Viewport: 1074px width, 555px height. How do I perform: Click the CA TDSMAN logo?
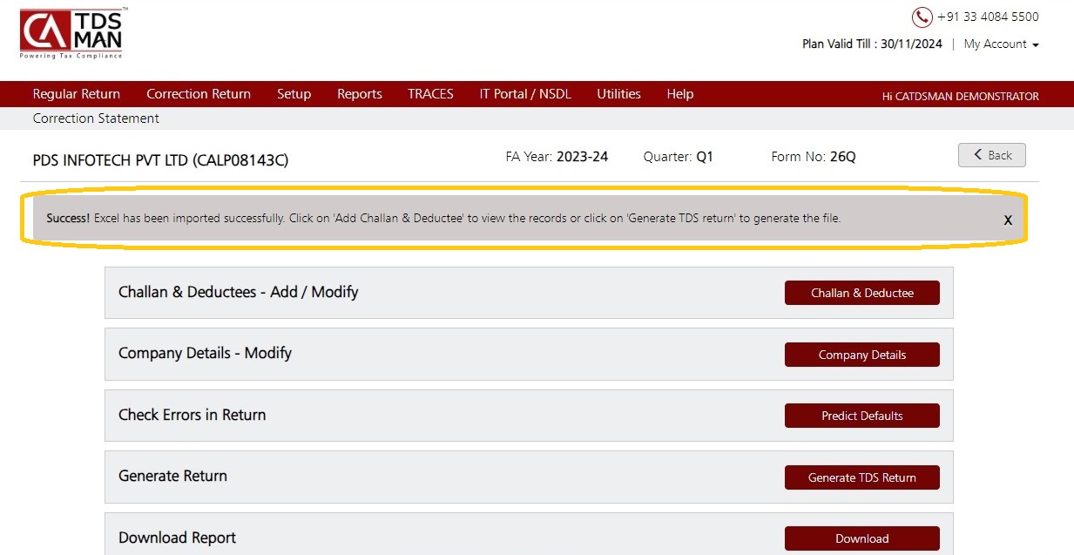(73, 33)
